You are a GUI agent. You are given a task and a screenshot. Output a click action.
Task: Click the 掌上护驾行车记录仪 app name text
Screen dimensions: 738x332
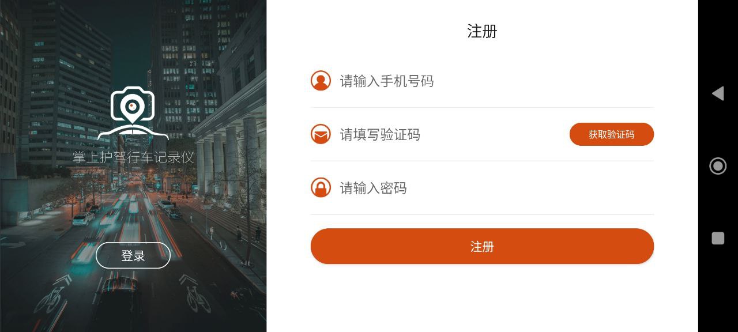(x=133, y=157)
